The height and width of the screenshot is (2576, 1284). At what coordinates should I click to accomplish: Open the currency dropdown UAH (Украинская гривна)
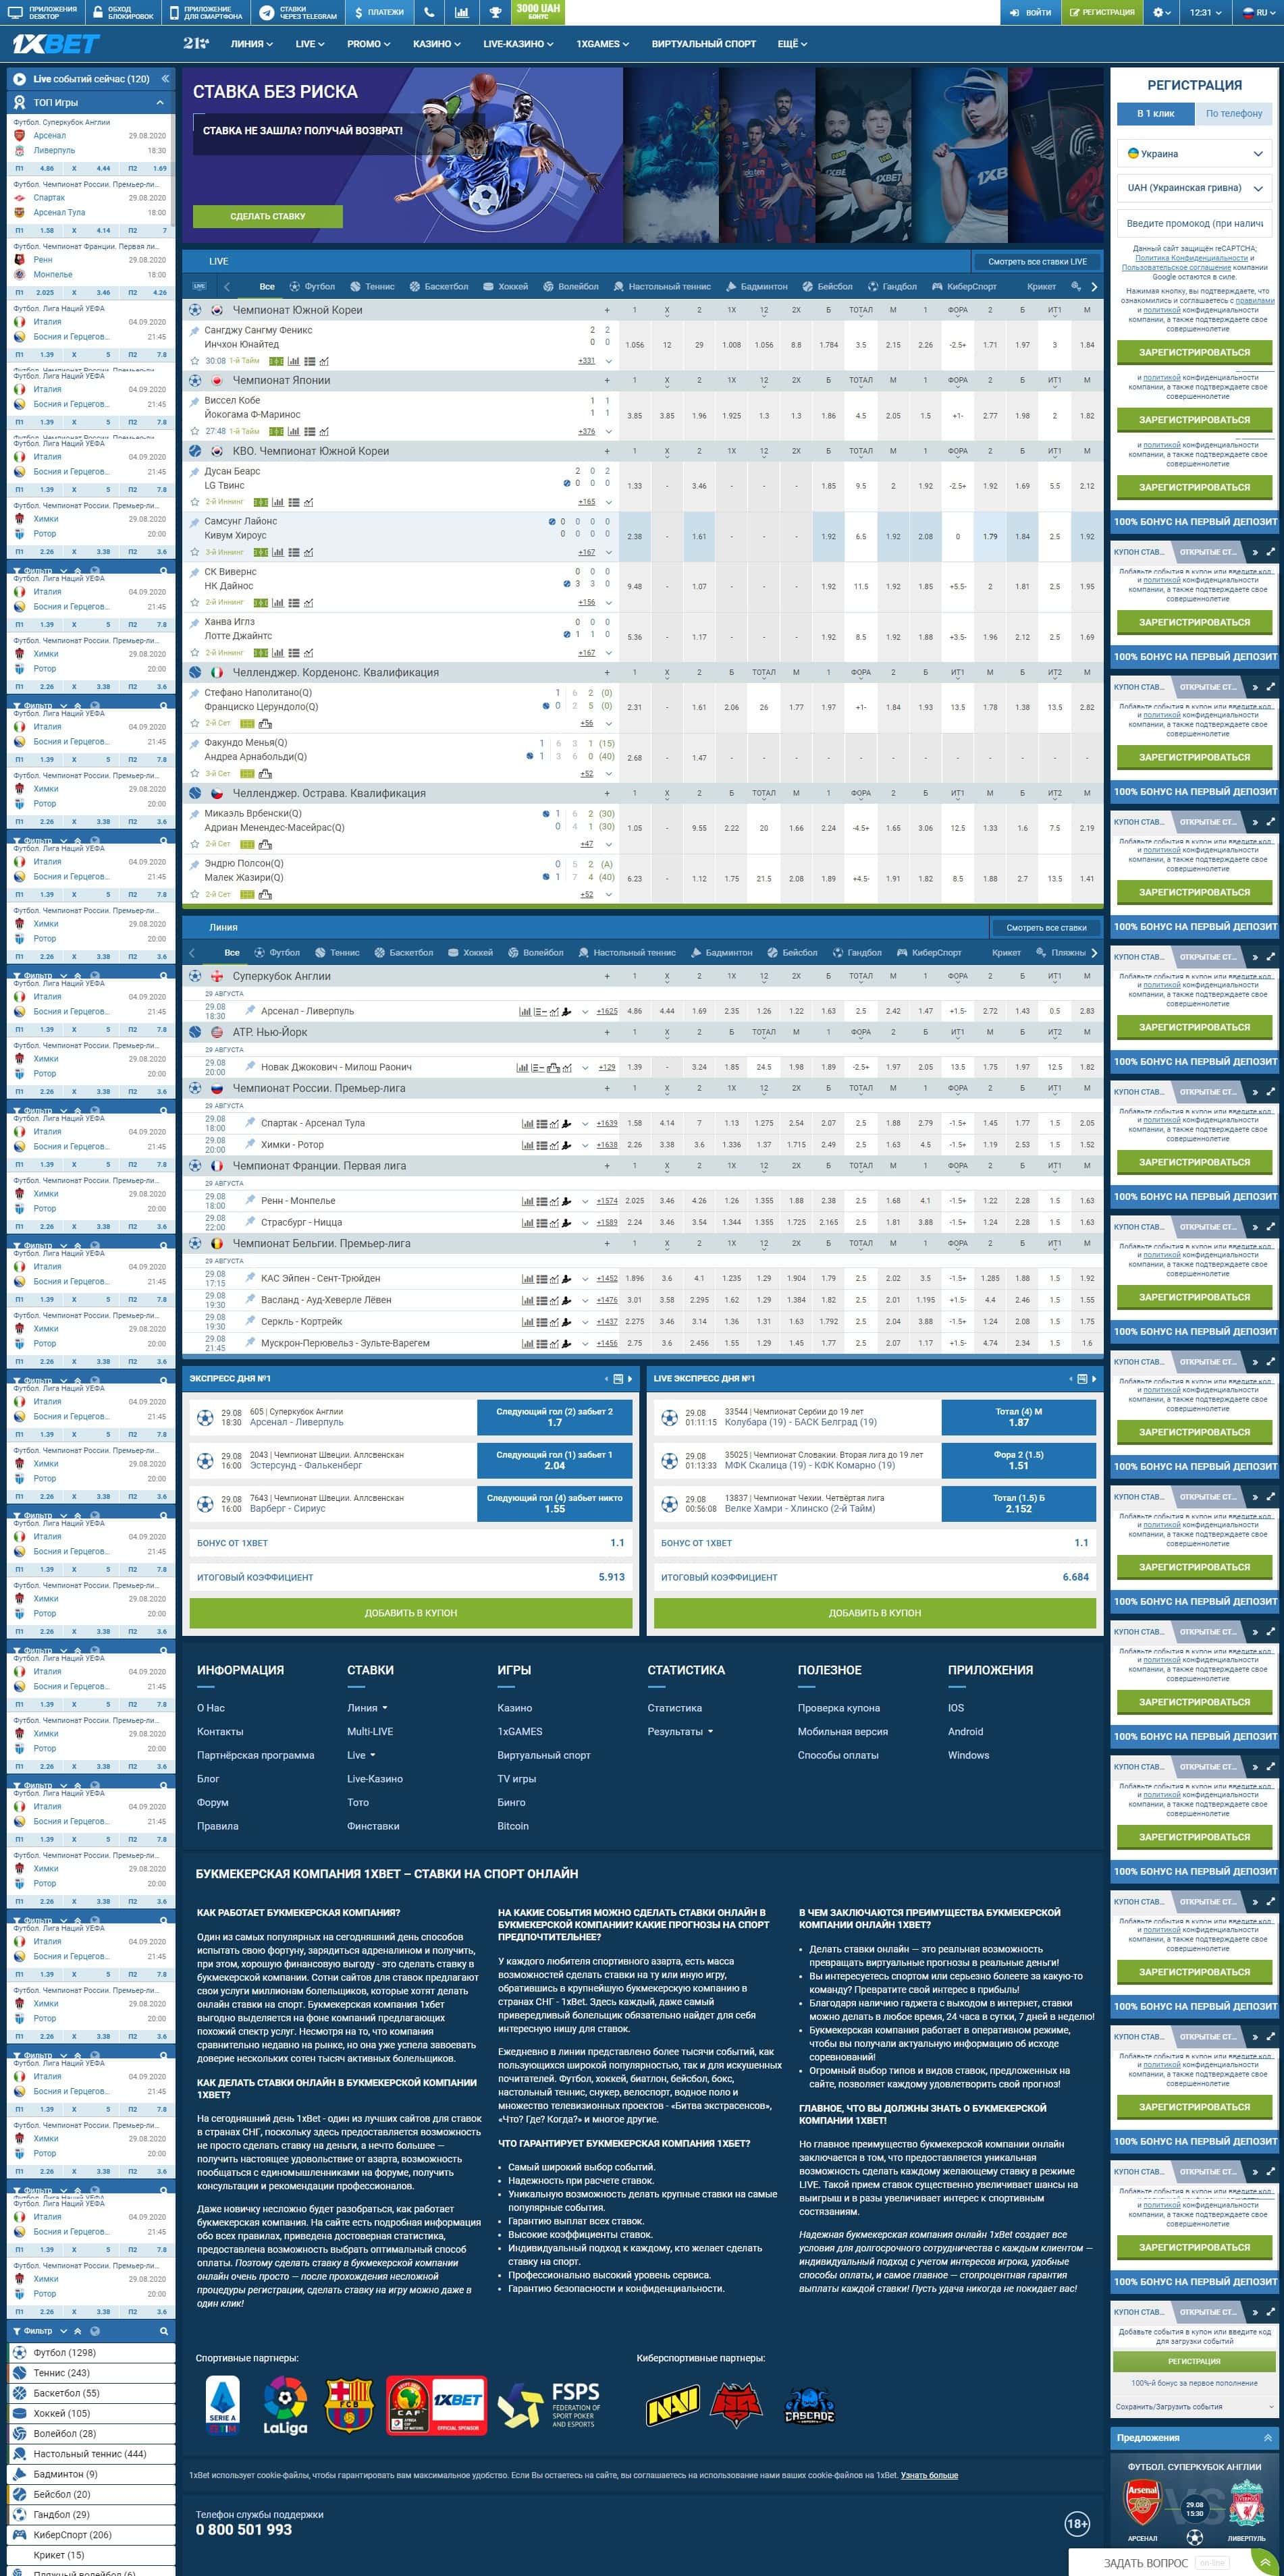point(1195,188)
